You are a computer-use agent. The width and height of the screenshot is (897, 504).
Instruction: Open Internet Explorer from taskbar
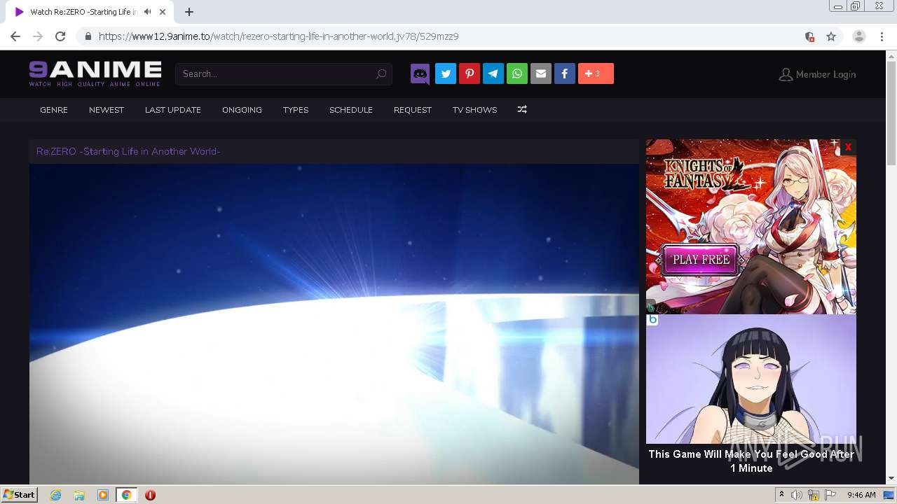click(x=56, y=495)
